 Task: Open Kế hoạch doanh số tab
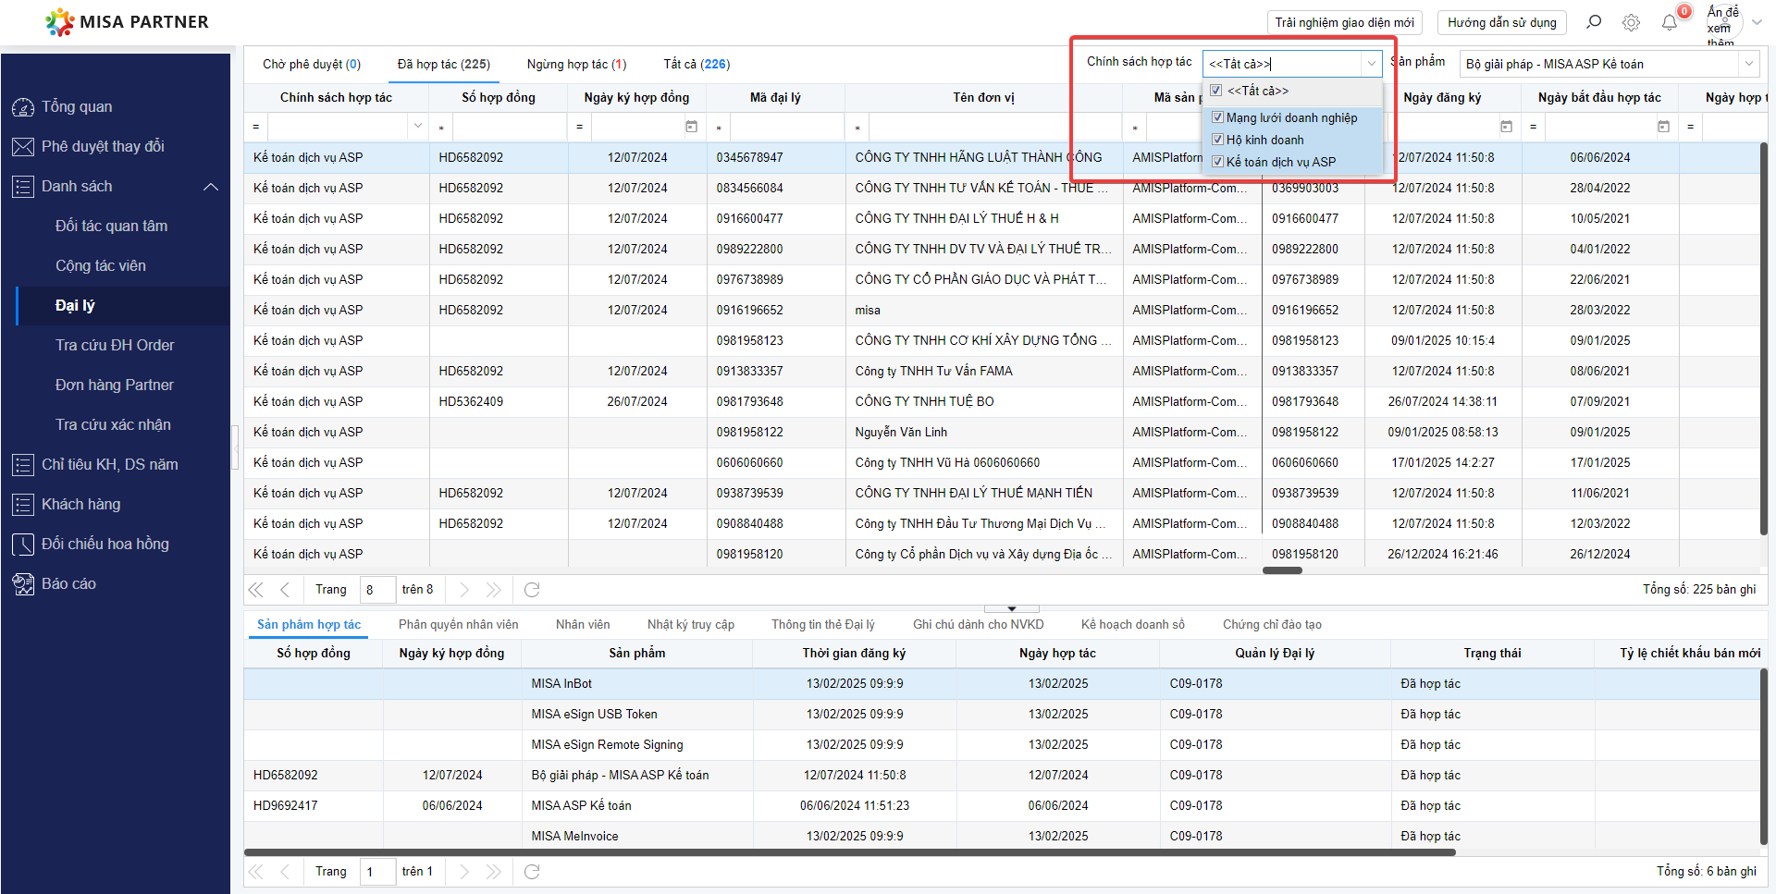tap(1133, 625)
